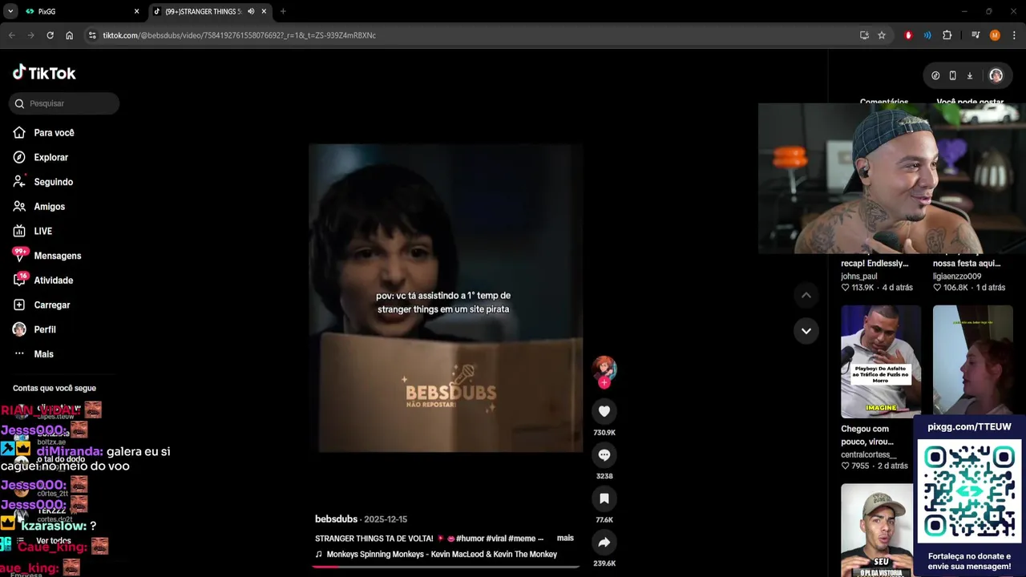Click the download desktop app icon
The width and height of the screenshot is (1026, 577).
[969, 75]
